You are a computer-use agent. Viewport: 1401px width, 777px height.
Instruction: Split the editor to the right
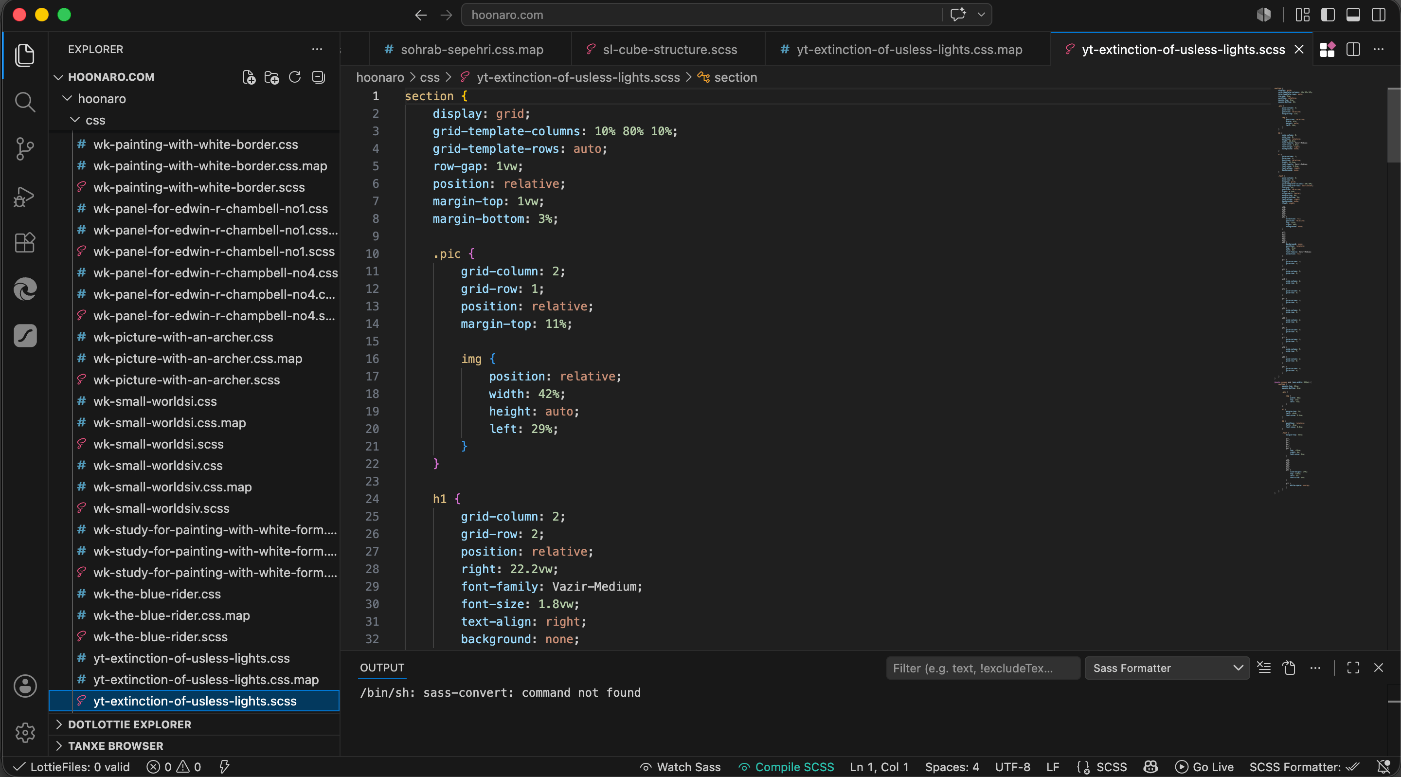[1353, 50]
